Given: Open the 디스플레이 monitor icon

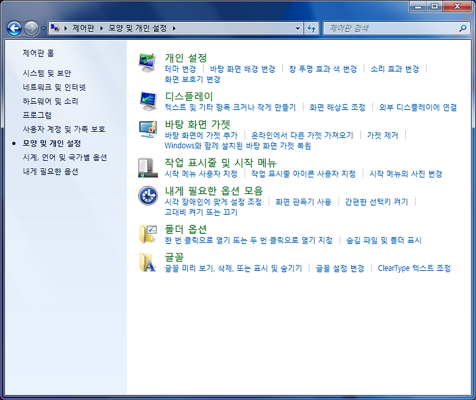Looking at the screenshot, I should [148, 101].
